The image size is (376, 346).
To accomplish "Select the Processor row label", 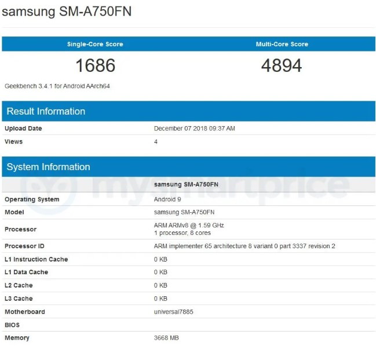I will [21, 229].
